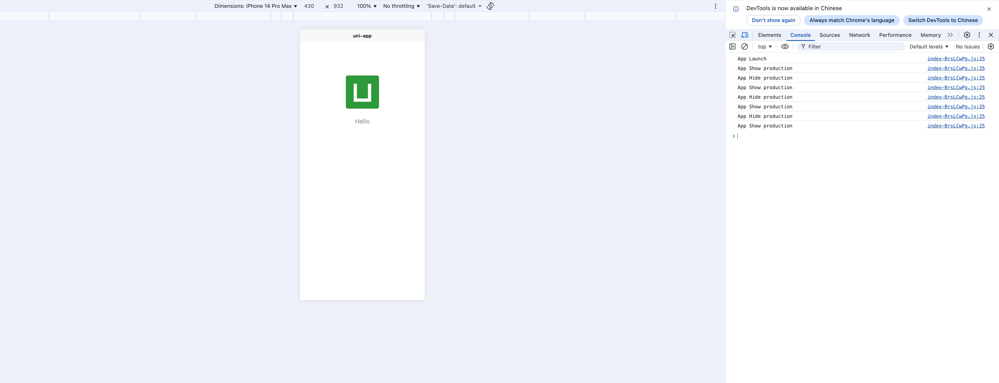This screenshot has width=999, height=383.
Task: Click the rotate device orientation icon
Action: click(x=490, y=6)
